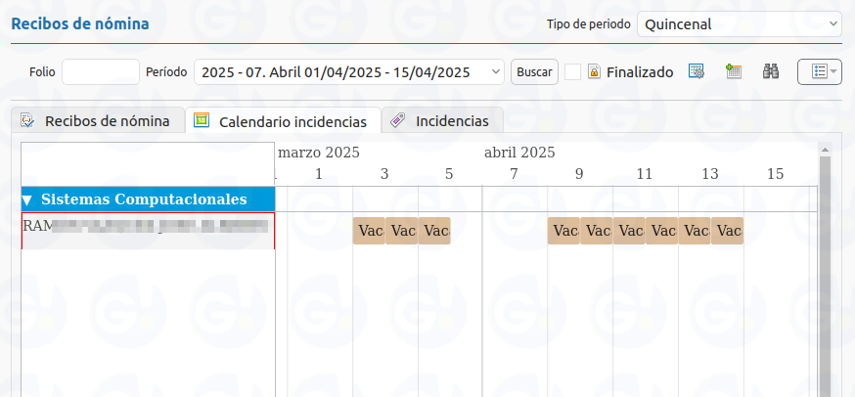
Task: Click the receipt icon on Recibos de nómina tab
Action: [27, 120]
